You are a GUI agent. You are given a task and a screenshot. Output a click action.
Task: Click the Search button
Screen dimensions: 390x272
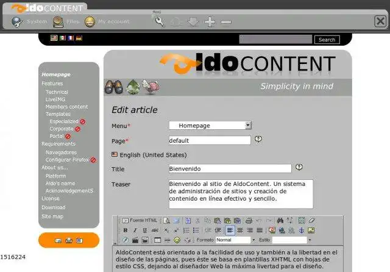click(x=327, y=40)
